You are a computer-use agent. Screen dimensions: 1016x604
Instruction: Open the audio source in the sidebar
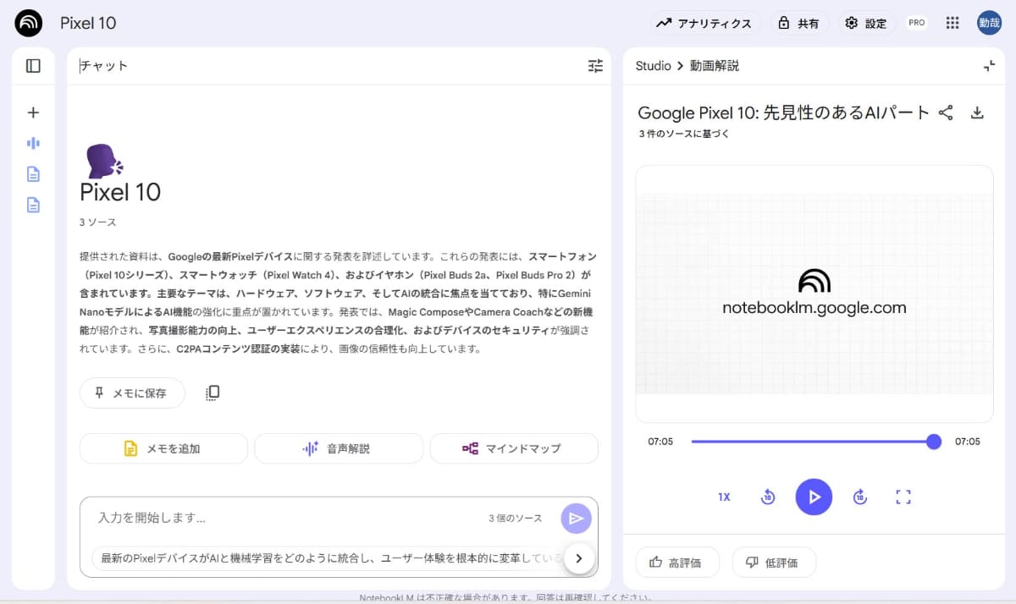pyautogui.click(x=33, y=142)
